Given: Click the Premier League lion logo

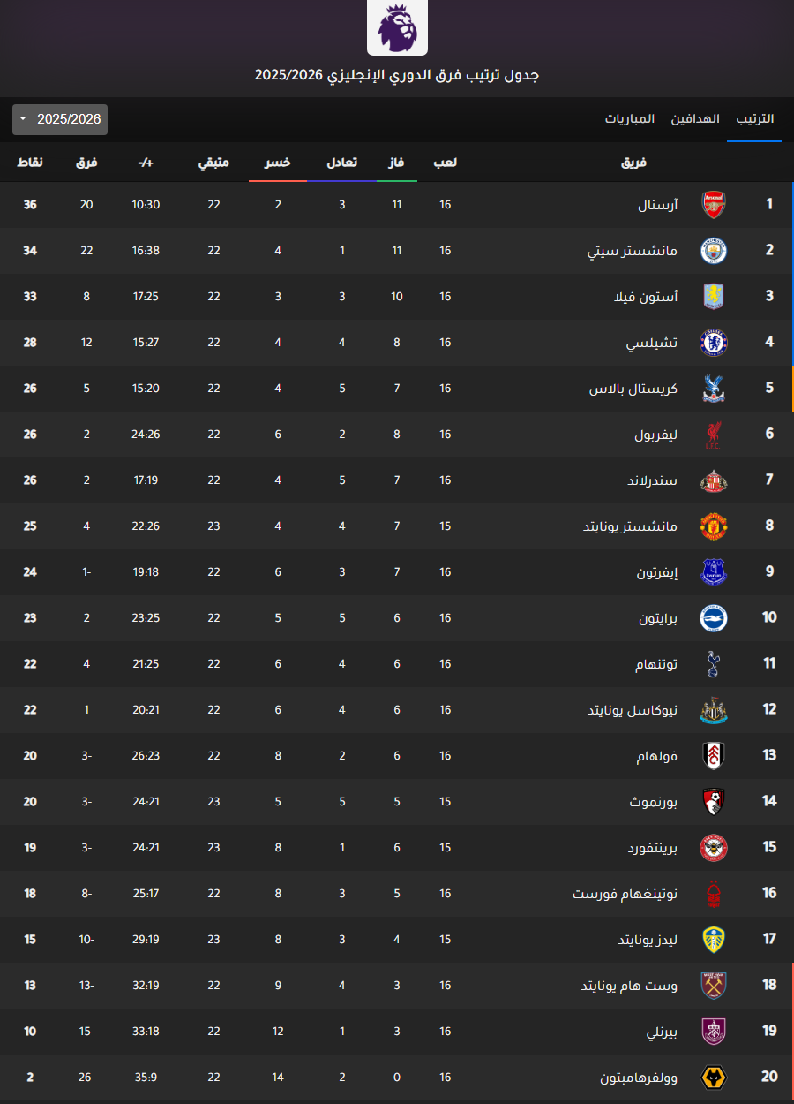Looking at the screenshot, I should pyautogui.click(x=397, y=27).
